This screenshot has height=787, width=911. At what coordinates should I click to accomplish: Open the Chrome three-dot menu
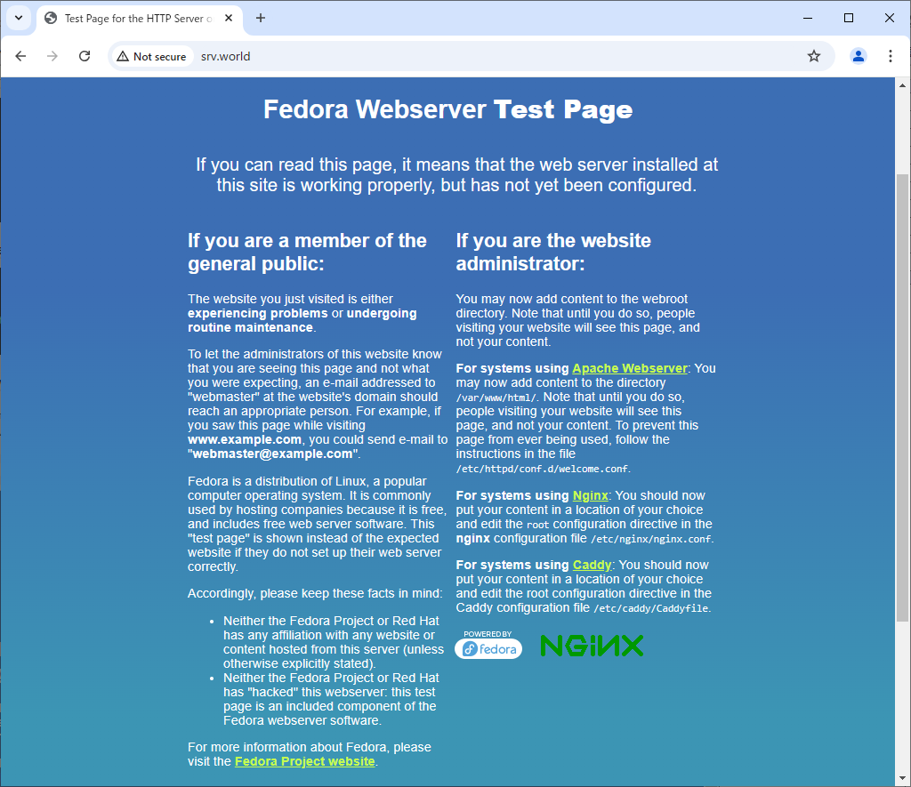tap(890, 56)
